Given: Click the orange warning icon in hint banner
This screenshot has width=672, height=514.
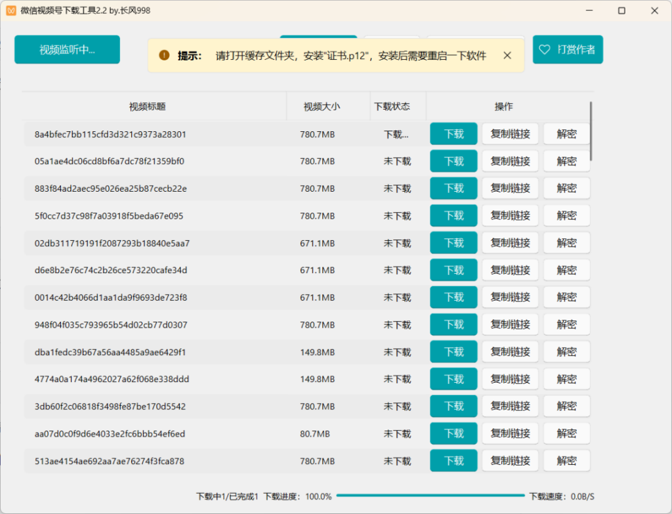Looking at the screenshot, I should [x=163, y=56].
